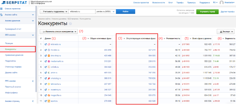Open the RU language selector

pyautogui.click(x=215, y=3)
